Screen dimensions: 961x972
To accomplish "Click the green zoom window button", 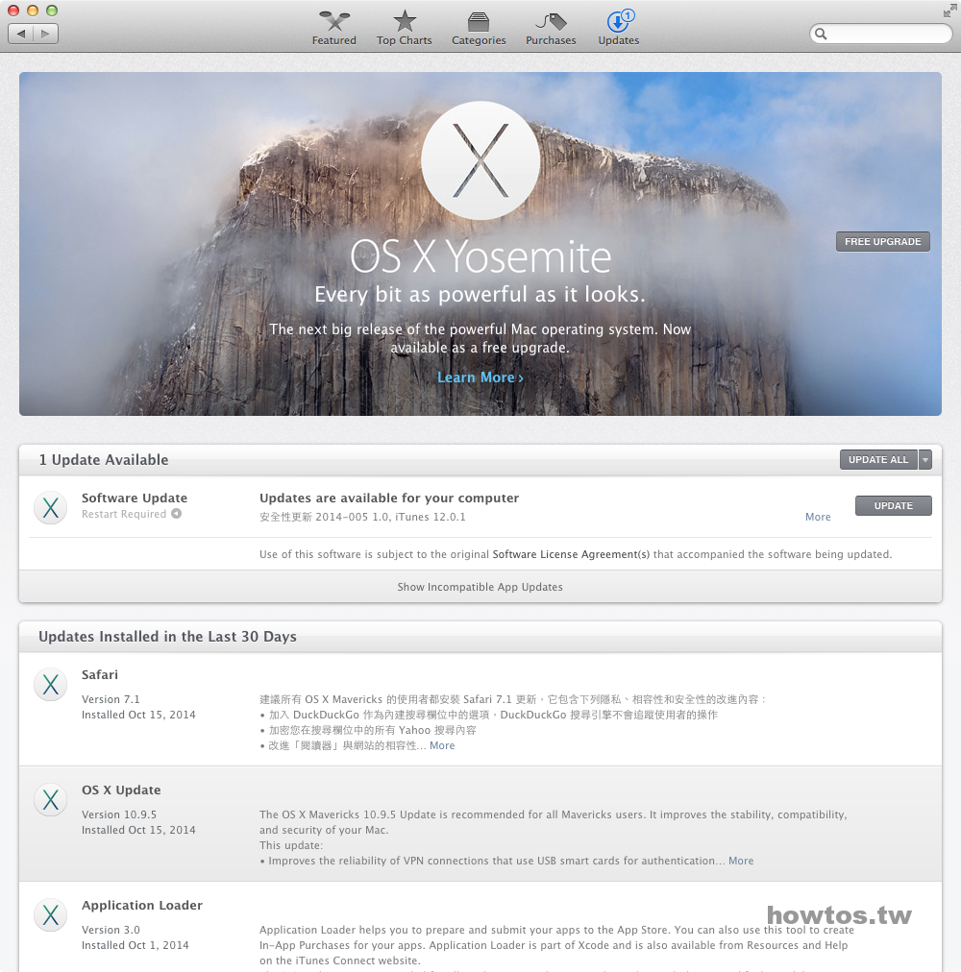I will point(52,11).
